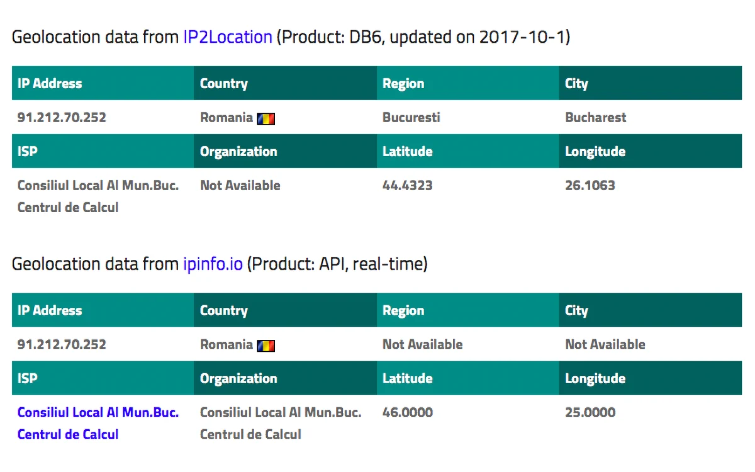Select IP address 91.212.70.252 in first table

click(62, 118)
